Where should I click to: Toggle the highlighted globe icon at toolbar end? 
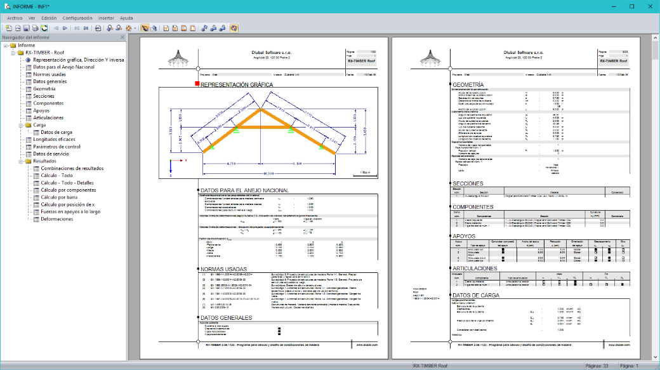pyautogui.click(x=234, y=28)
